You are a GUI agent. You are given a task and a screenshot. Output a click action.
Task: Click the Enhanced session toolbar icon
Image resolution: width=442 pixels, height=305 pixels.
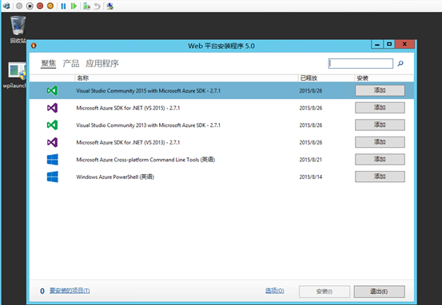point(110,6)
